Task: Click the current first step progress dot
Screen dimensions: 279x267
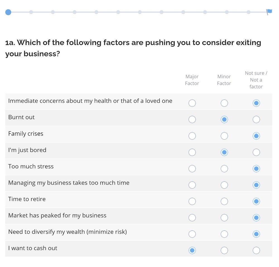Action: click(x=8, y=12)
